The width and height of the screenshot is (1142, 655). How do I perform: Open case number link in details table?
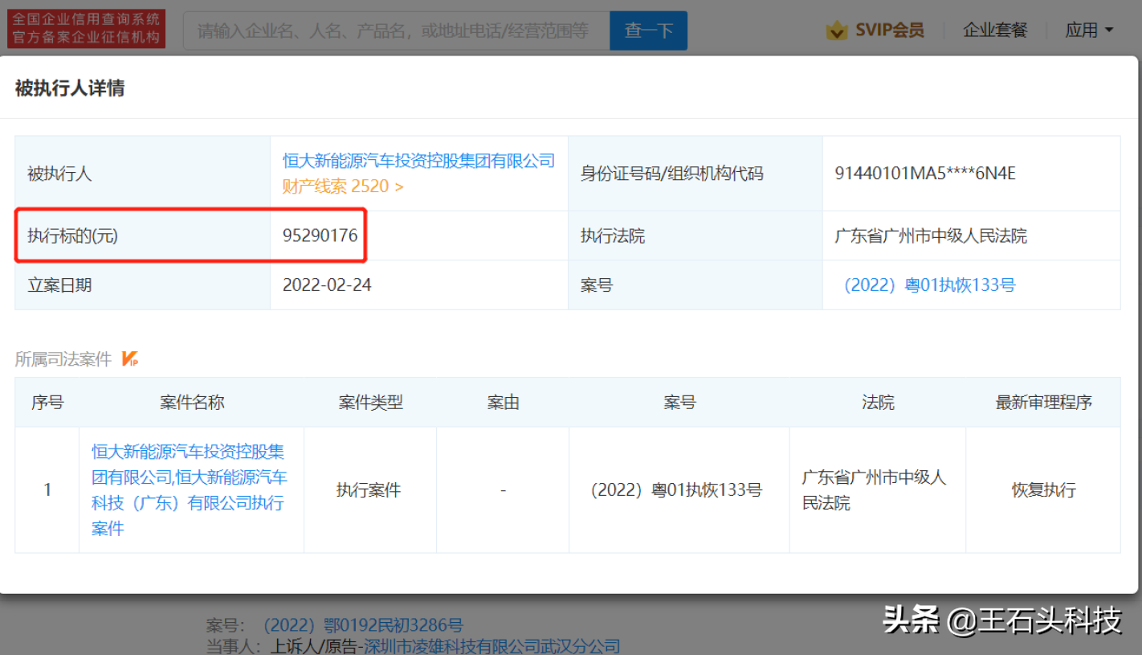[x=929, y=285]
